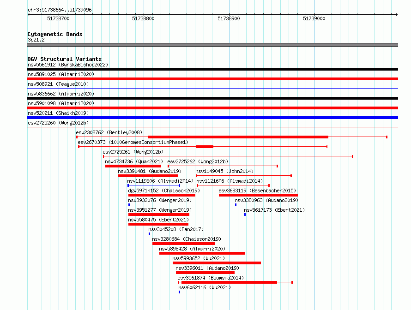Click the short thick red segment of esv2670373
The image size is (411, 310).
(x=205, y=147)
